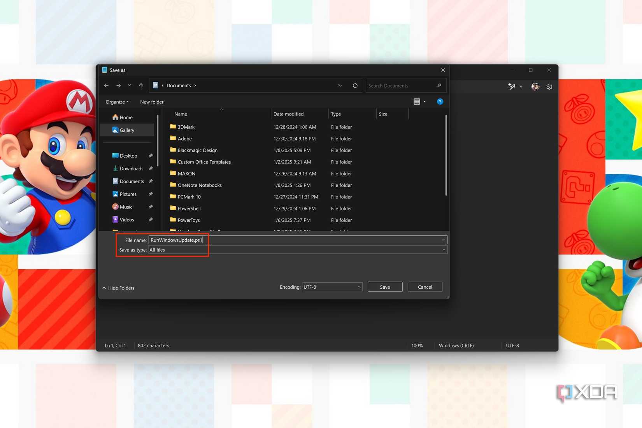The width and height of the screenshot is (642, 428).
Task: Click the 3DMark folder icon
Action: pyautogui.click(x=173, y=126)
